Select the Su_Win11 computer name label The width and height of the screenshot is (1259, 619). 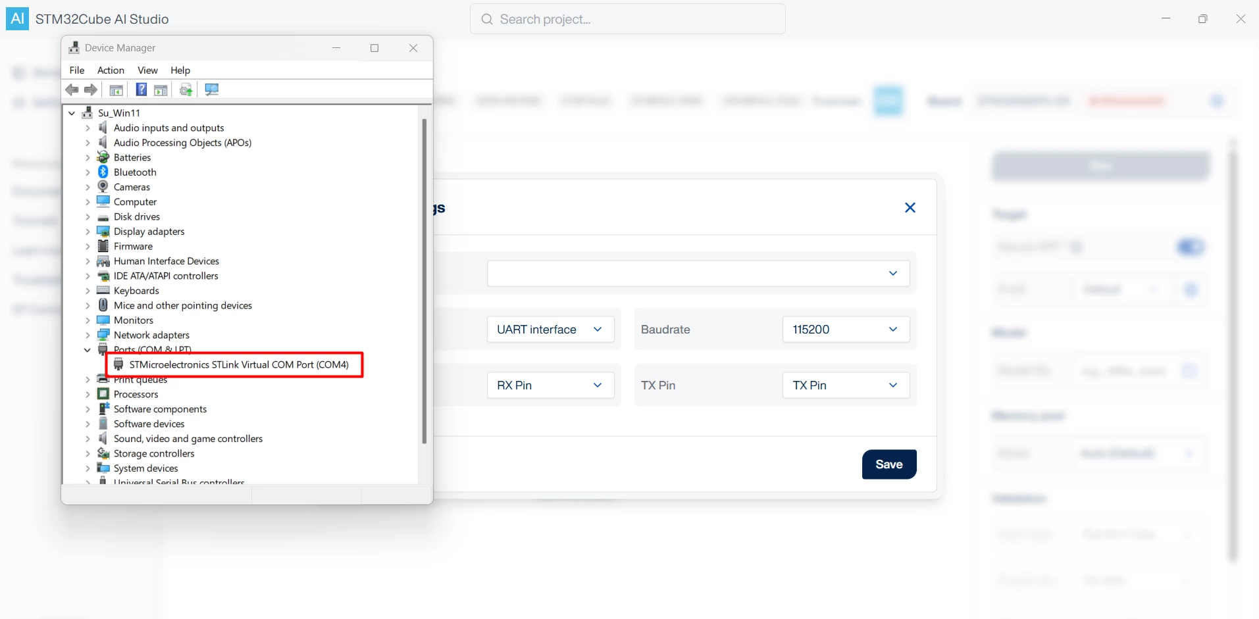pyautogui.click(x=119, y=113)
